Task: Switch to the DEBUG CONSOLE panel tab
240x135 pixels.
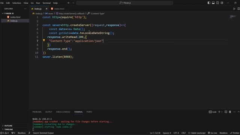Action: click(63, 112)
